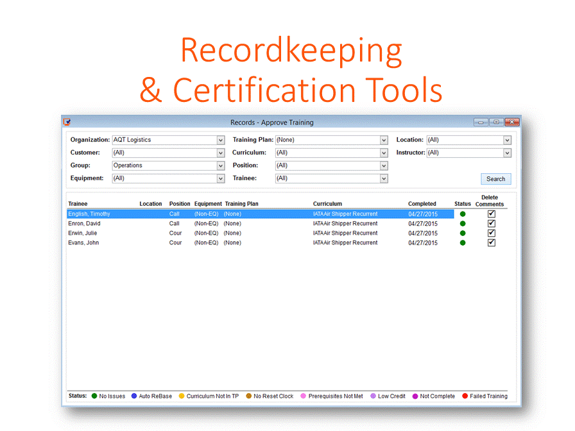Click the pink Prerequisites Not Met dot
The height and width of the screenshot is (431, 575).
pyautogui.click(x=304, y=396)
